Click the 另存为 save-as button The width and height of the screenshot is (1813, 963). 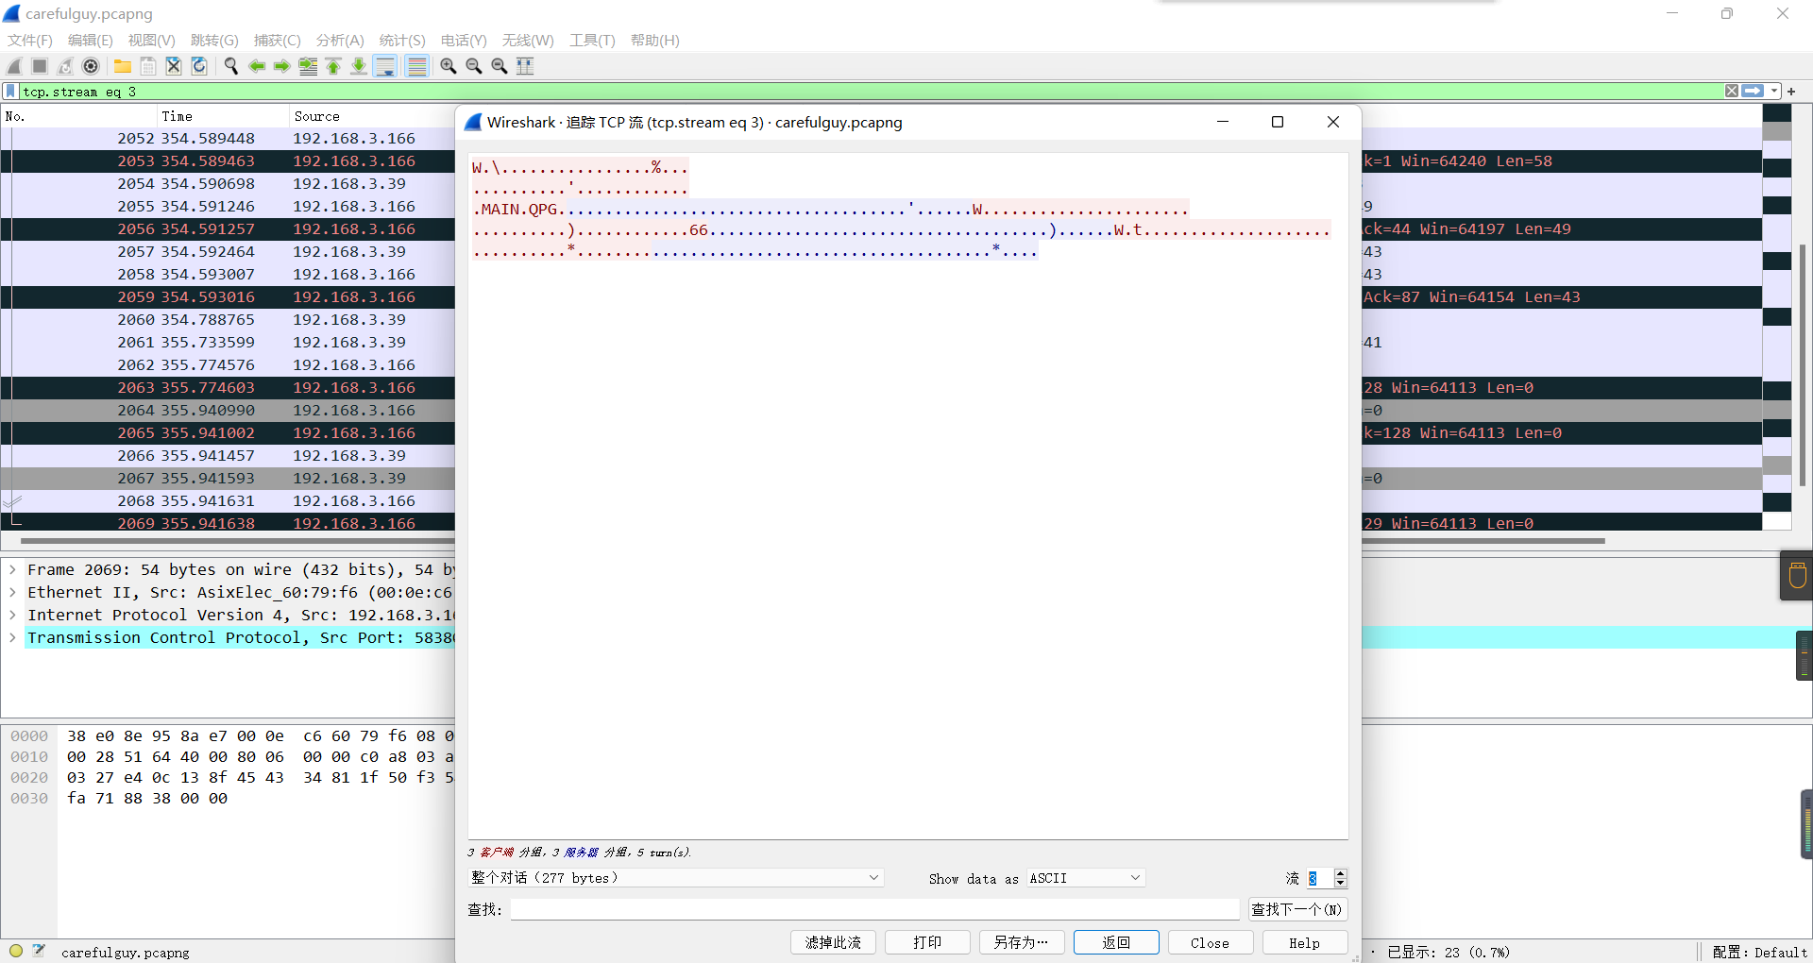pyautogui.click(x=1021, y=942)
